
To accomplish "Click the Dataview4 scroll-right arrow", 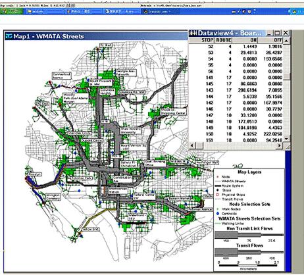I will coord(280,145).
